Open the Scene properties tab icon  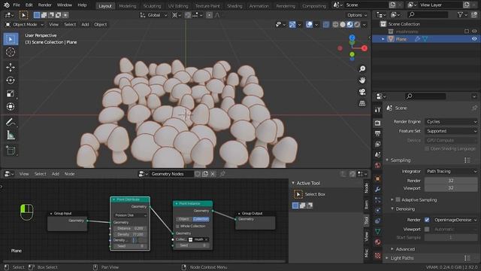[x=377, y=154]
